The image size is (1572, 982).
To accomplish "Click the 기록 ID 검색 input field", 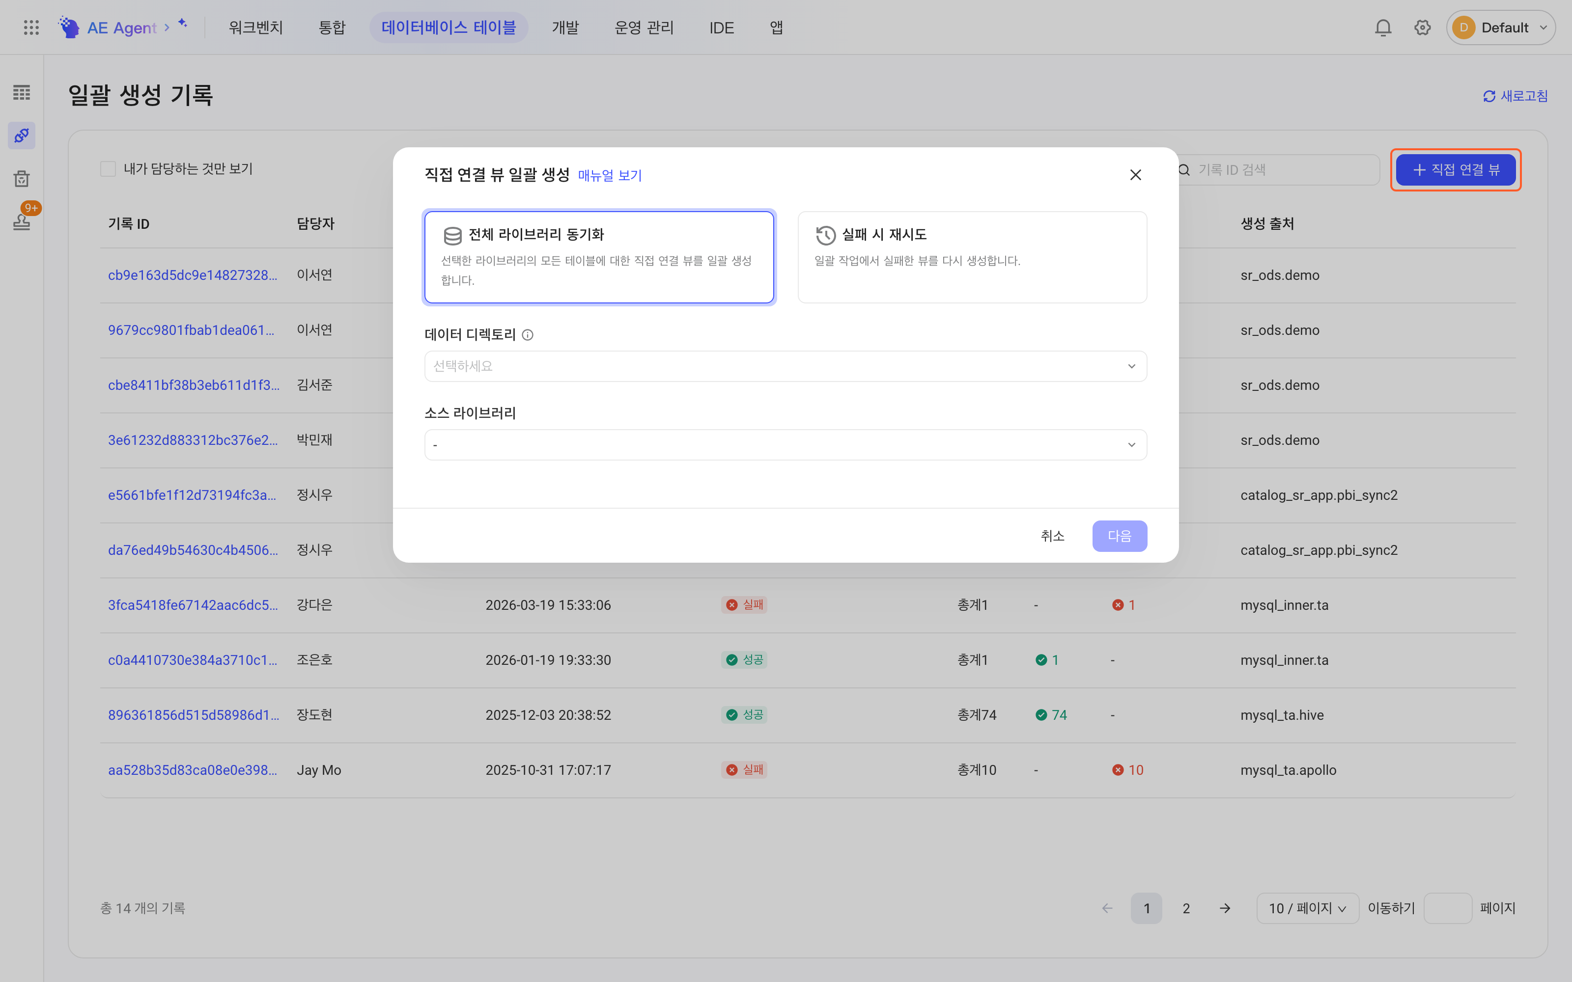I will pyautogui.click(x=1277, y=169).
